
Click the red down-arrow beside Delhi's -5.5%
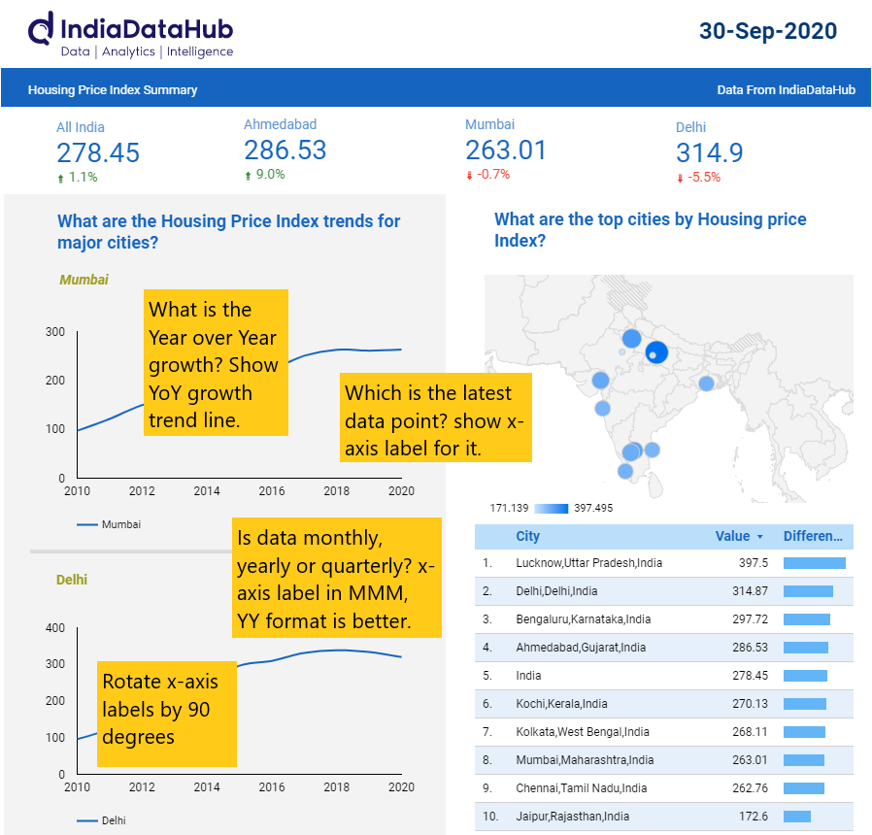click(x=680, y=178)
